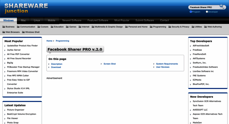Open AVEESOFT LLC developer link
Screen dimensions: 229x124
(x=200, y=110)
